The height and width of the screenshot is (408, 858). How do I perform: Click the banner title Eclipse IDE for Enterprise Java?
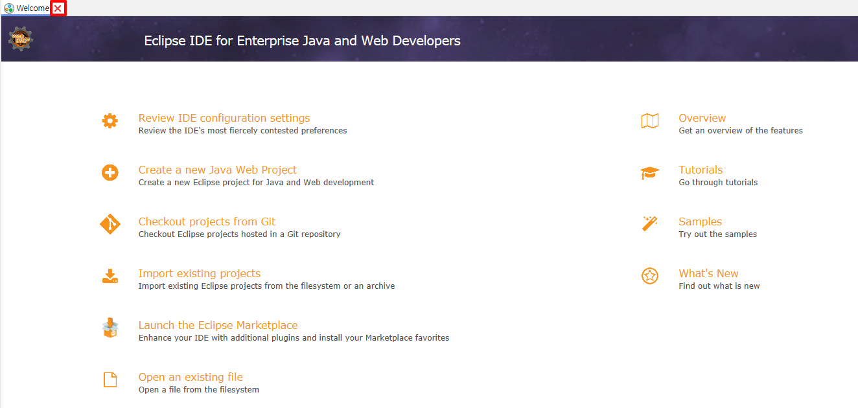302,41
